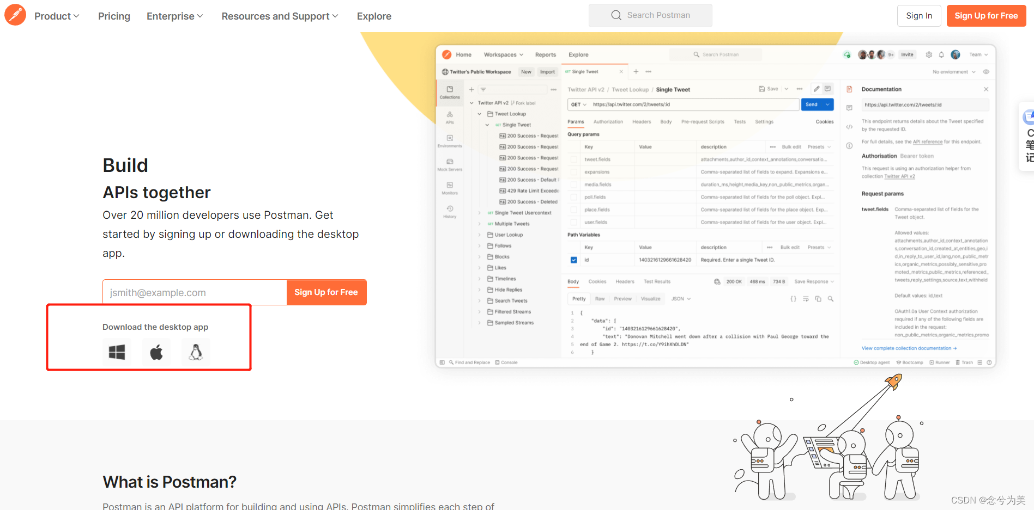Screen dimensions: 1034x510
Task: Click Sign Up for Free beside email field
Action: pyautogui.click(x=326, y=292)
